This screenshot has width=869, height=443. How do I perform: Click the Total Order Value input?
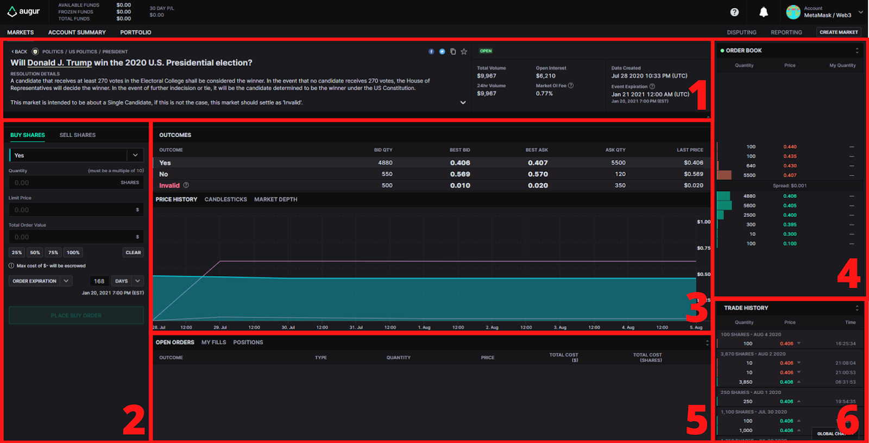77,237
